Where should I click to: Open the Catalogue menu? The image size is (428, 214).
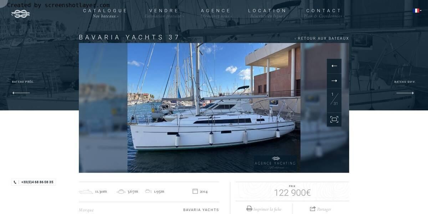[106, 11]
